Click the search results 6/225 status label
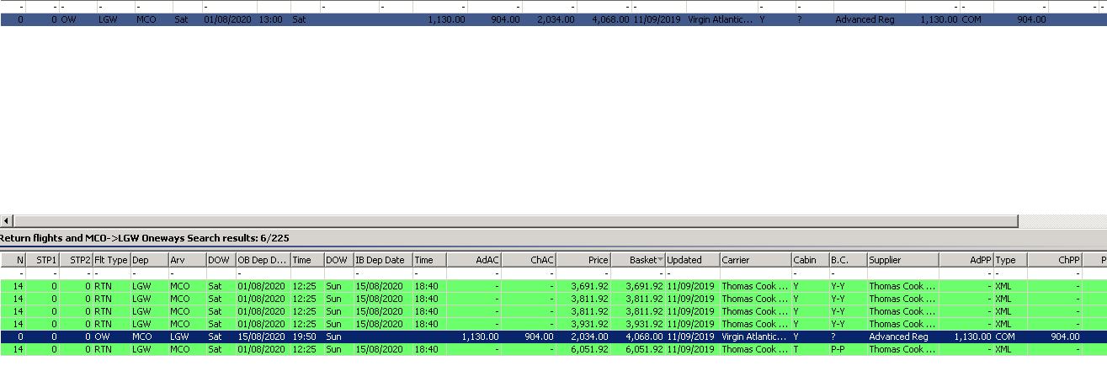The width and height of the screenshot is (1107, 371). (x=144, y=239)
